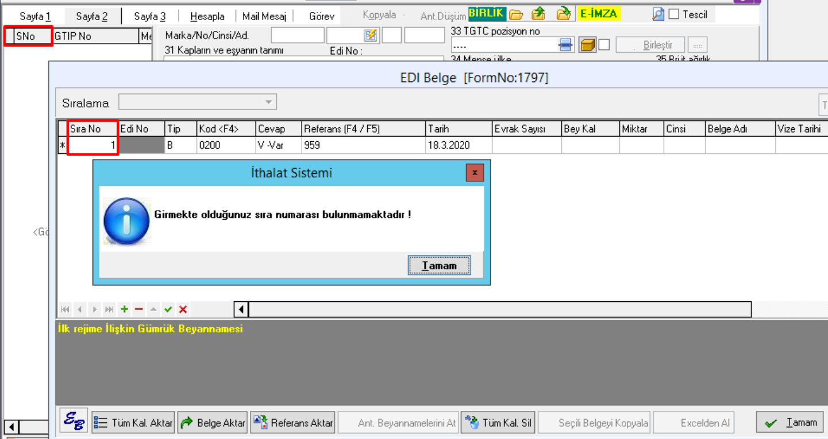Viewport: 828px width, 439px height.
Task: Click the green plus add record icon
Action: (x=124, y=310)
